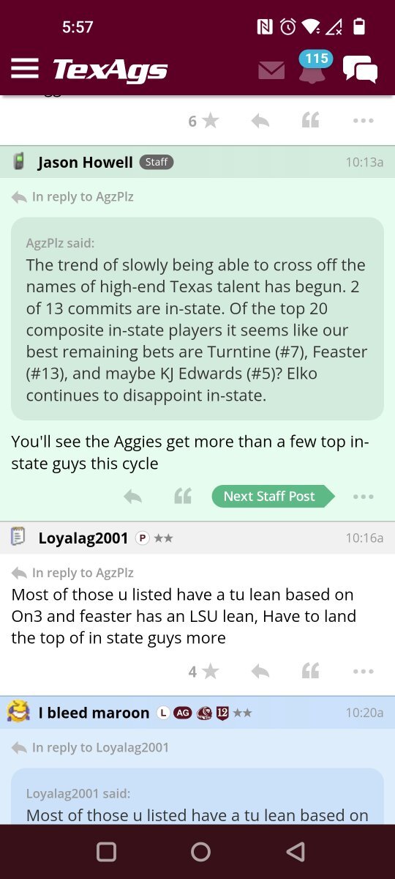Open the hamburger navigation menu

25,69
